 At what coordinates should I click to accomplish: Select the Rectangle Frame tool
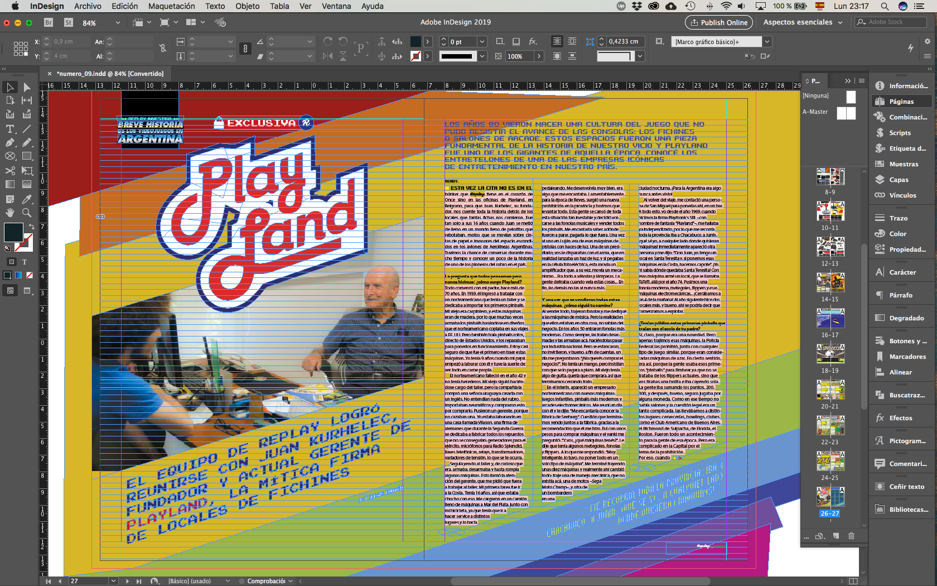point(10,156)
